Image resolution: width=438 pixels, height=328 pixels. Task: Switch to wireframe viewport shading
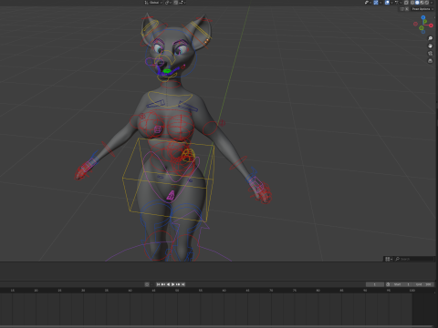[x=412, y=3]
